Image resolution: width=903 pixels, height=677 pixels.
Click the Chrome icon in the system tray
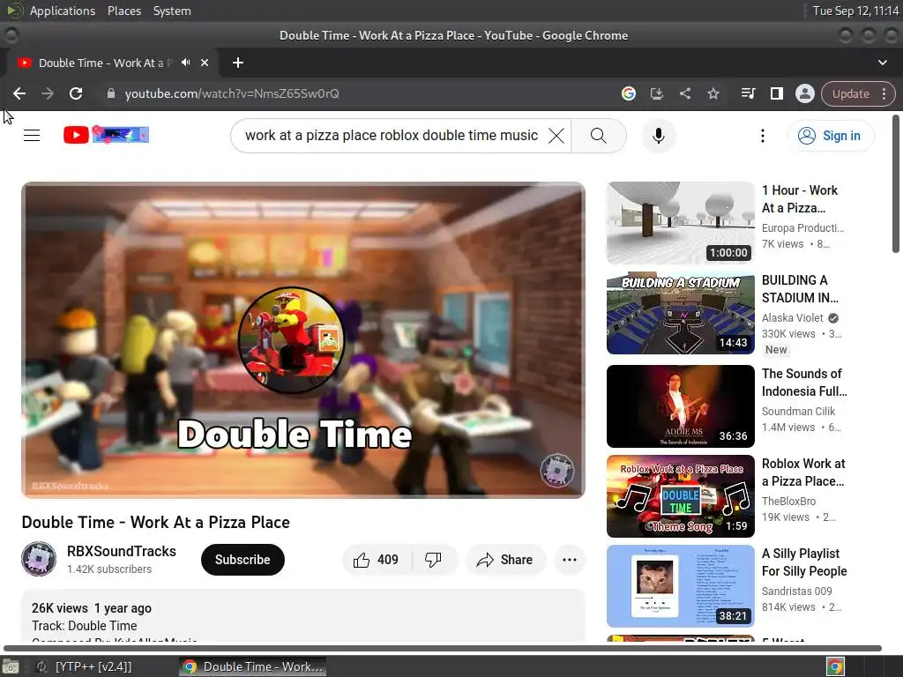(x=835, y=666)
